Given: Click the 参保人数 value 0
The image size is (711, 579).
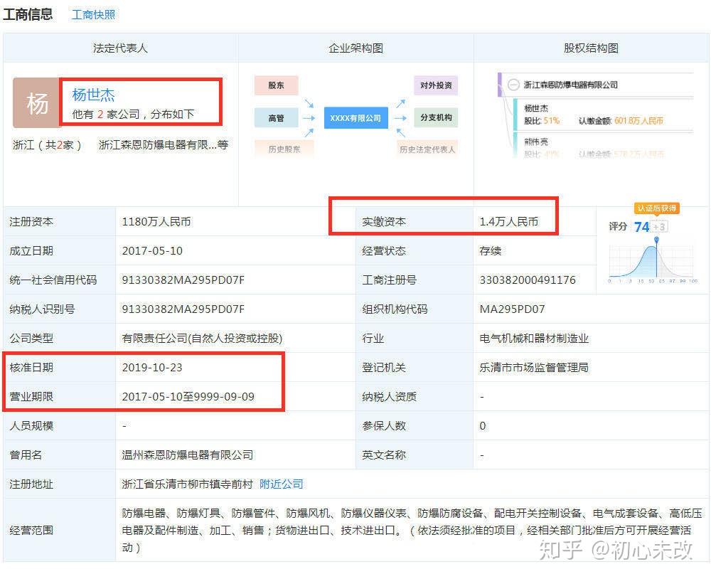Looking at the screenshot, I should point(483,425).
